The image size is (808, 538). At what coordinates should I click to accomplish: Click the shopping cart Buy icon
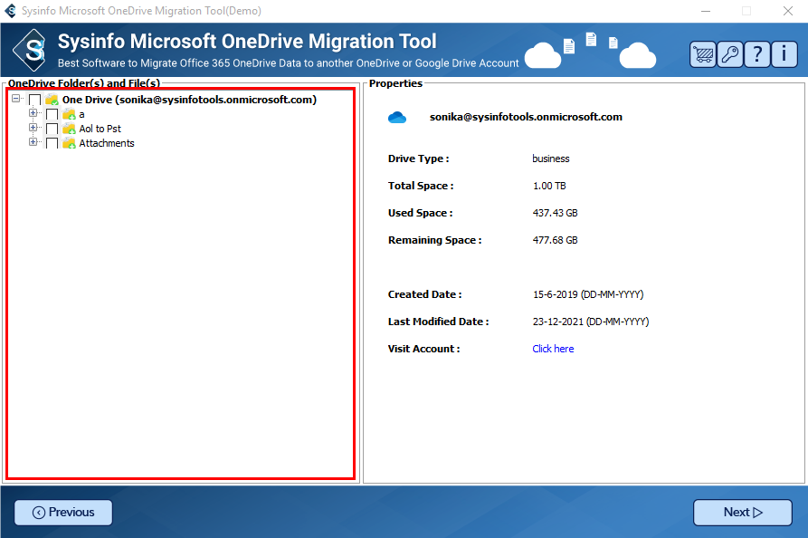[x=702, y=54]
